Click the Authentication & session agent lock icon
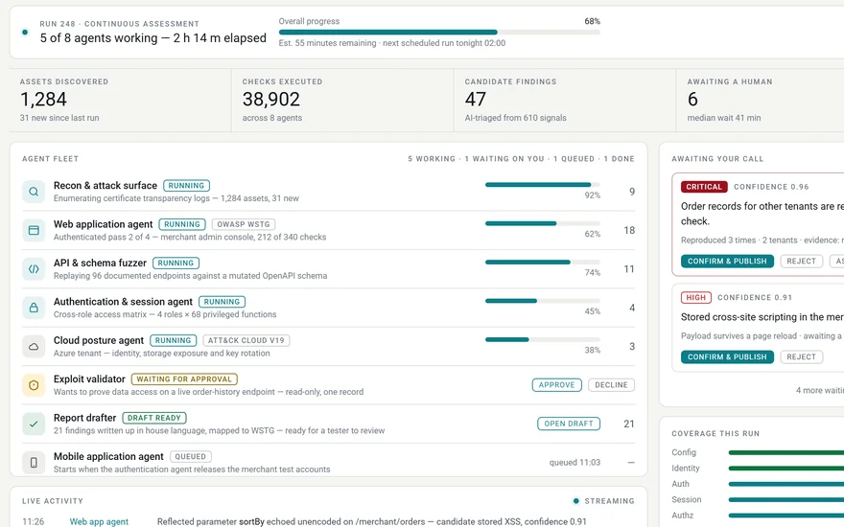This screenshot has height=527, width=844. point(34,308)
